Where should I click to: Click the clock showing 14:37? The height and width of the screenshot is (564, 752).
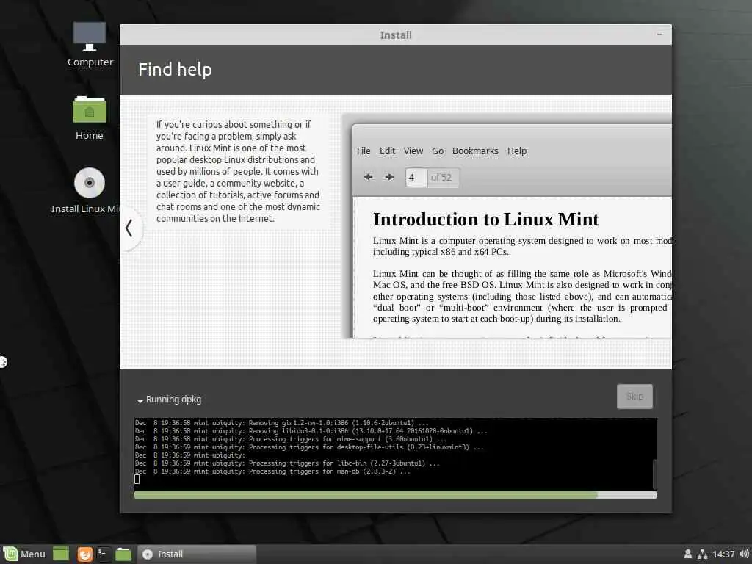(x=723, y=554)
